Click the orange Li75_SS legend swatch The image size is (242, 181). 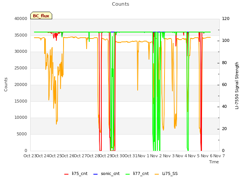click(x=157, y=174)
